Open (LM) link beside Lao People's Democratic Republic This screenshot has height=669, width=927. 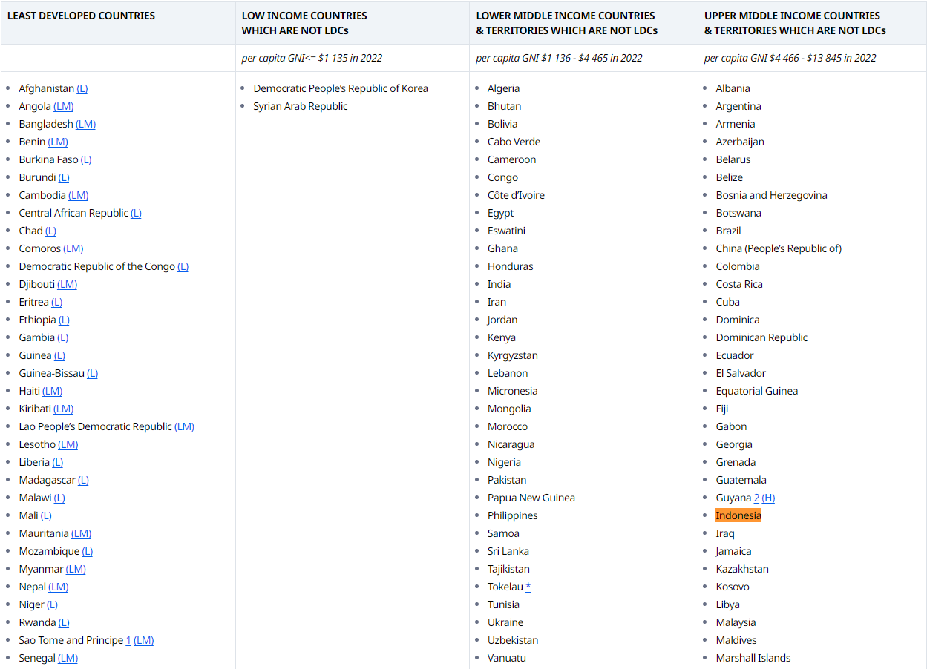tap(184, 426)
